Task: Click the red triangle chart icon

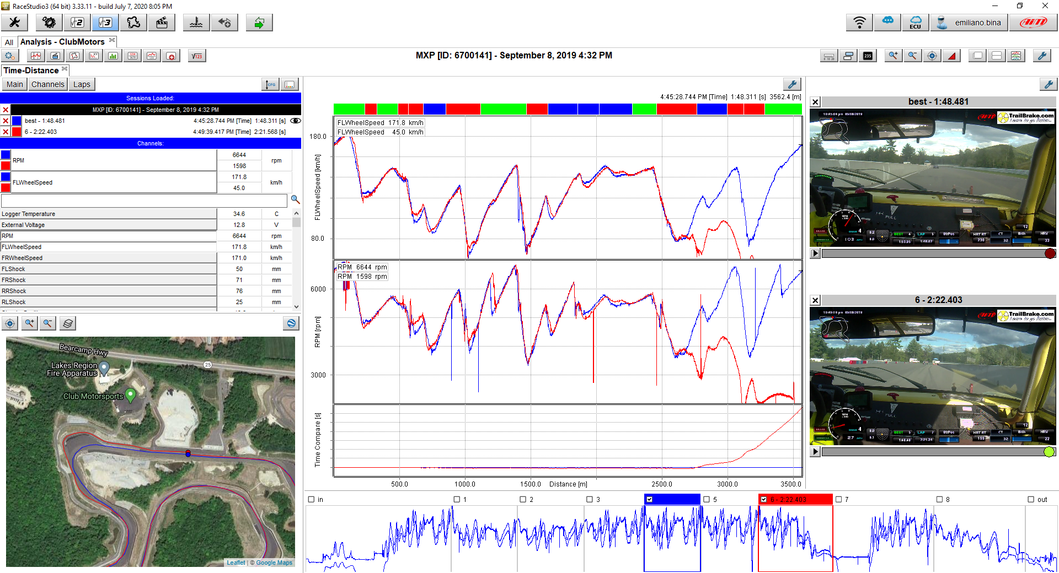Action: (x=951, y=56)
